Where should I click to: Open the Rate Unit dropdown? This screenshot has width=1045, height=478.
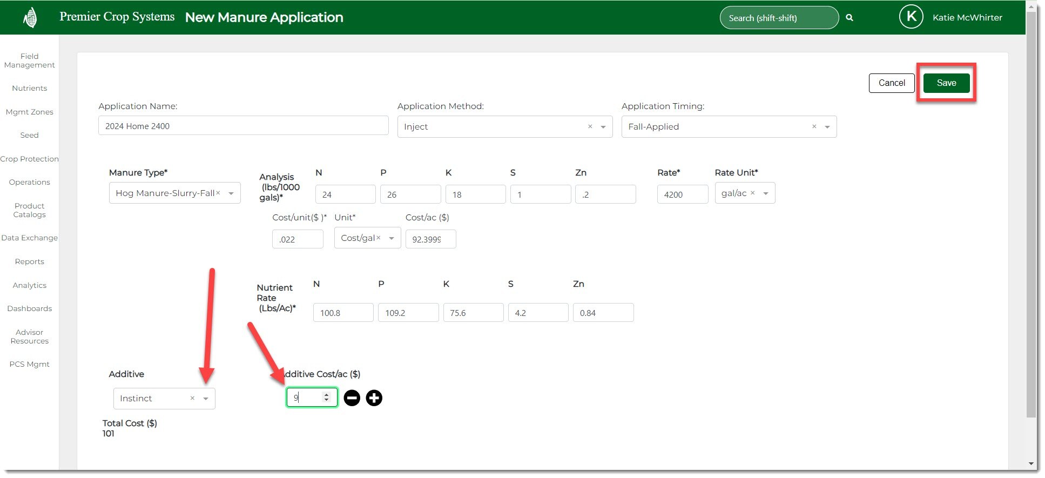765,193
